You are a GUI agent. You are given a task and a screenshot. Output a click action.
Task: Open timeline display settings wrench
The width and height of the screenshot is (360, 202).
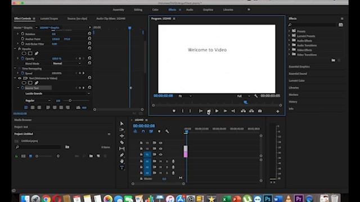pyautogui.click(x=167, y=131)
